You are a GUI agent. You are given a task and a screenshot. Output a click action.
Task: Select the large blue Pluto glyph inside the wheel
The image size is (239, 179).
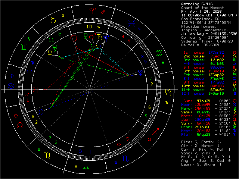tap(140, 73)
